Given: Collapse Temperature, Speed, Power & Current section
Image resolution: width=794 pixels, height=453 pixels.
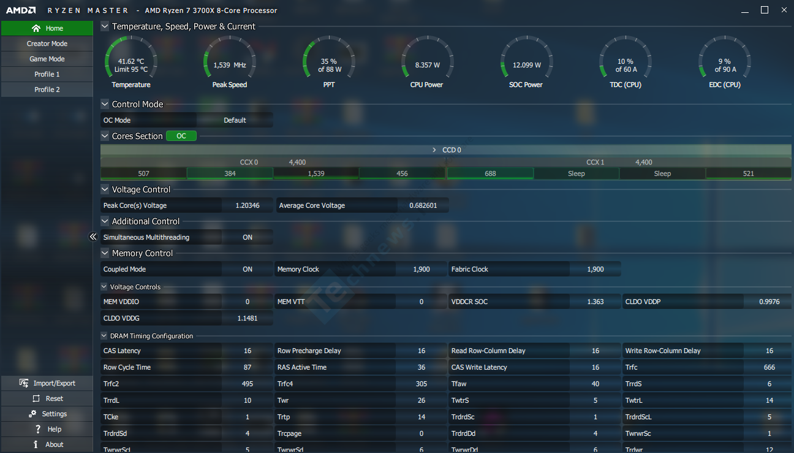Looking at the screenshot, I should coord(105,26).
